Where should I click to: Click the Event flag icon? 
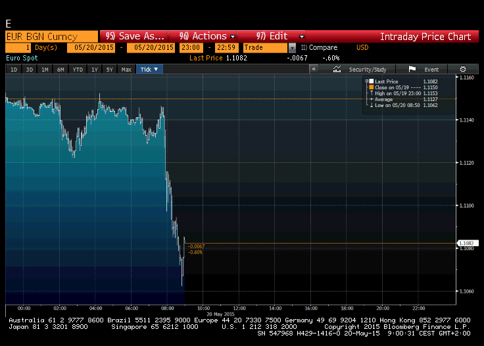tap(412, 69)
